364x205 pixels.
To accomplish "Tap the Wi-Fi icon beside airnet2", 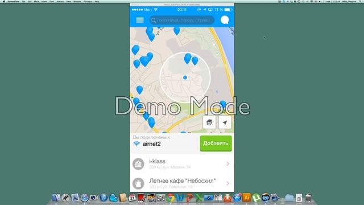I will point(136,144).
